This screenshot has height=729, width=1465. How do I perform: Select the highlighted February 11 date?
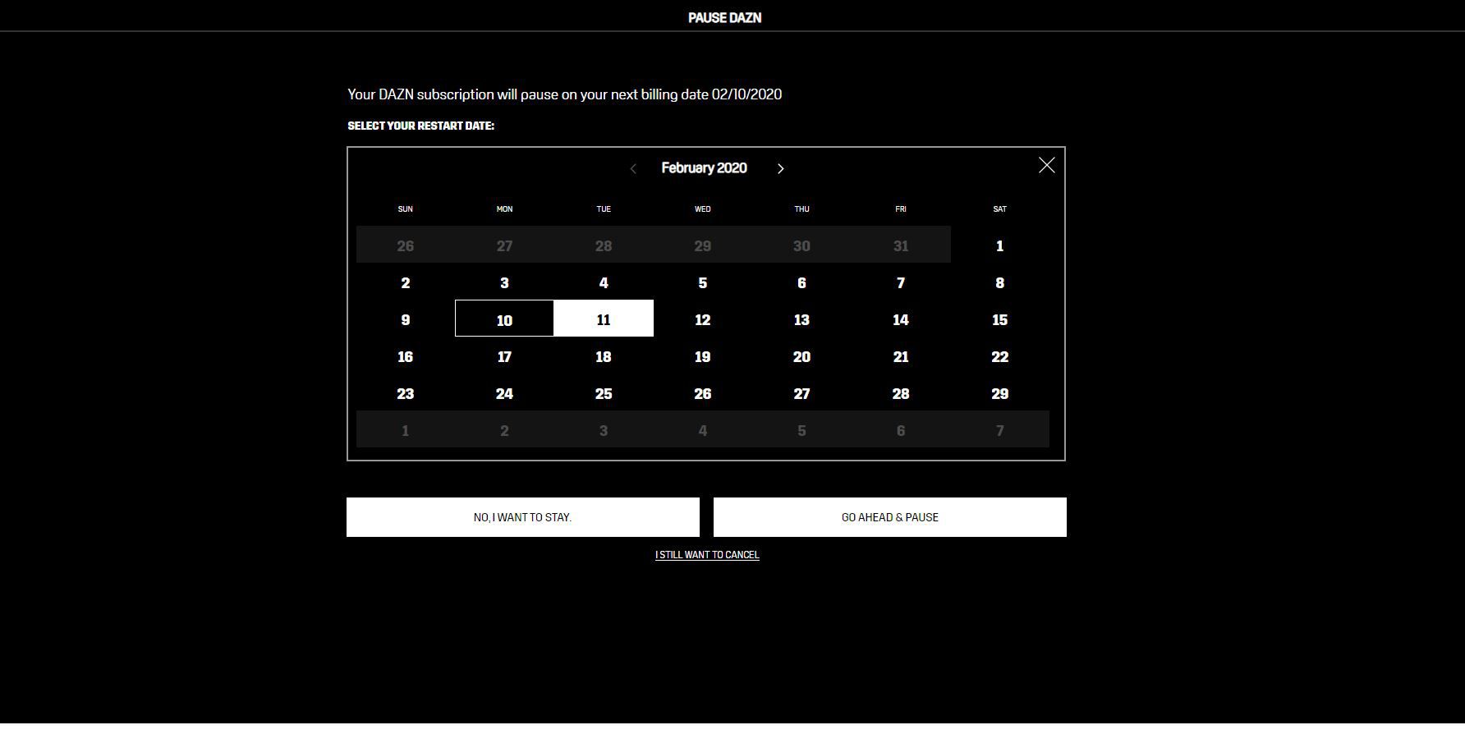coord(604,319)
